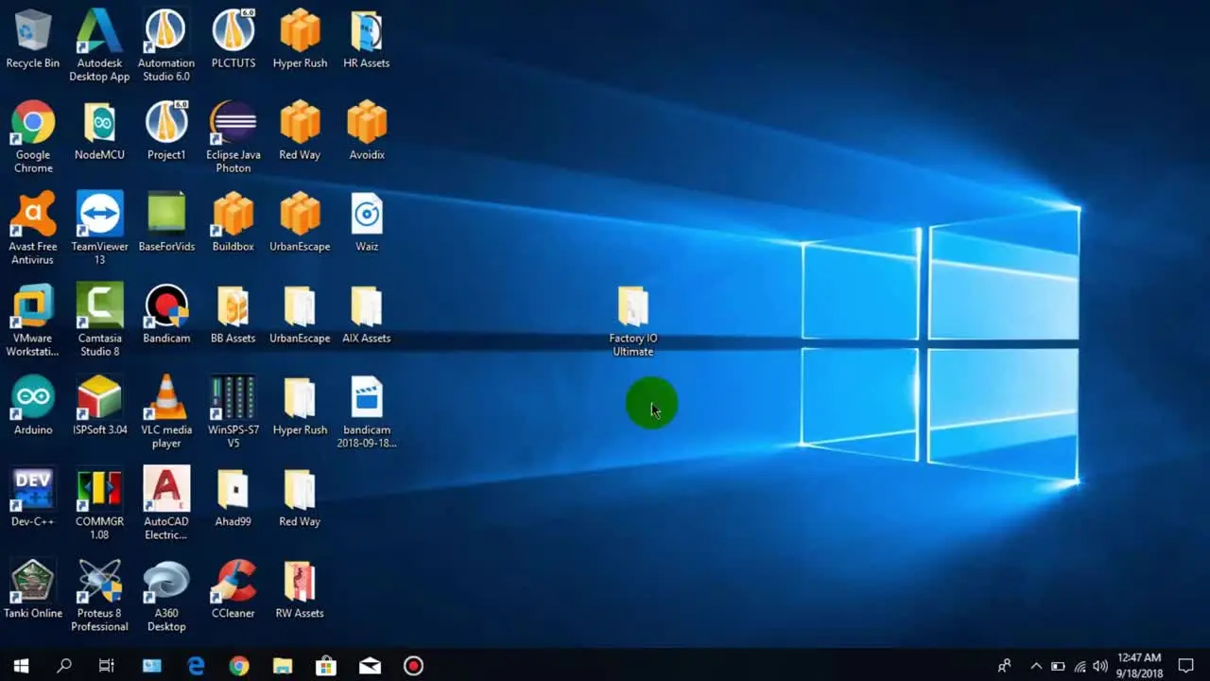Open Microsoft Store from the taskbar
Image resolution: width=1210 pixels, height=681 pixels.
(326, 666)
